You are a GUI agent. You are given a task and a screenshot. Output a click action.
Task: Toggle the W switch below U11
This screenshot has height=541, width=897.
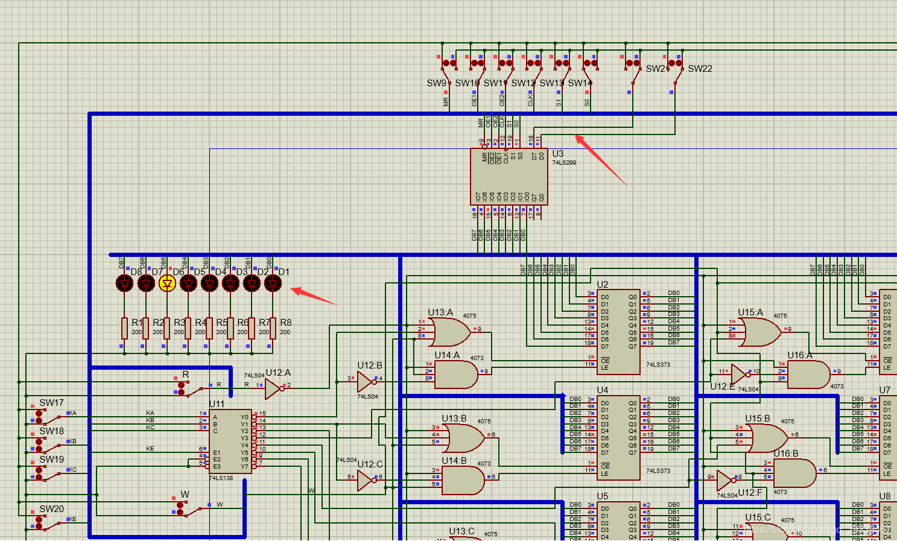click(x=188, y=508)
